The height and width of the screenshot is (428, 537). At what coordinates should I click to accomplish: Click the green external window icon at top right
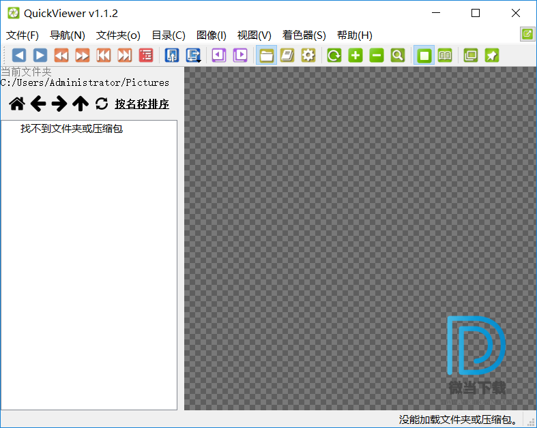(527, 34)
